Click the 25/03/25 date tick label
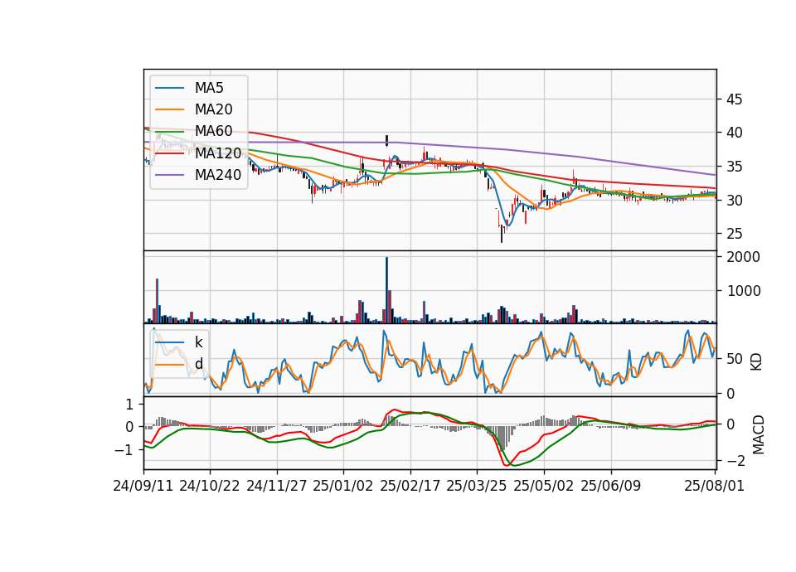 click(x=477, y=486)
